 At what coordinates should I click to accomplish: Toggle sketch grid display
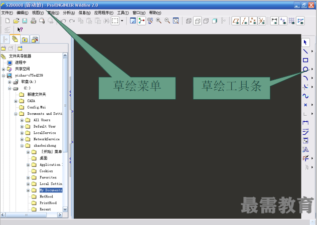pyautogui.click(x=291, y=21)
